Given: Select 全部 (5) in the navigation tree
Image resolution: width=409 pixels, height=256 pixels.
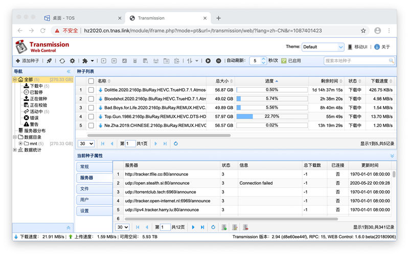Looking at the screenshot, I should 43,80.
